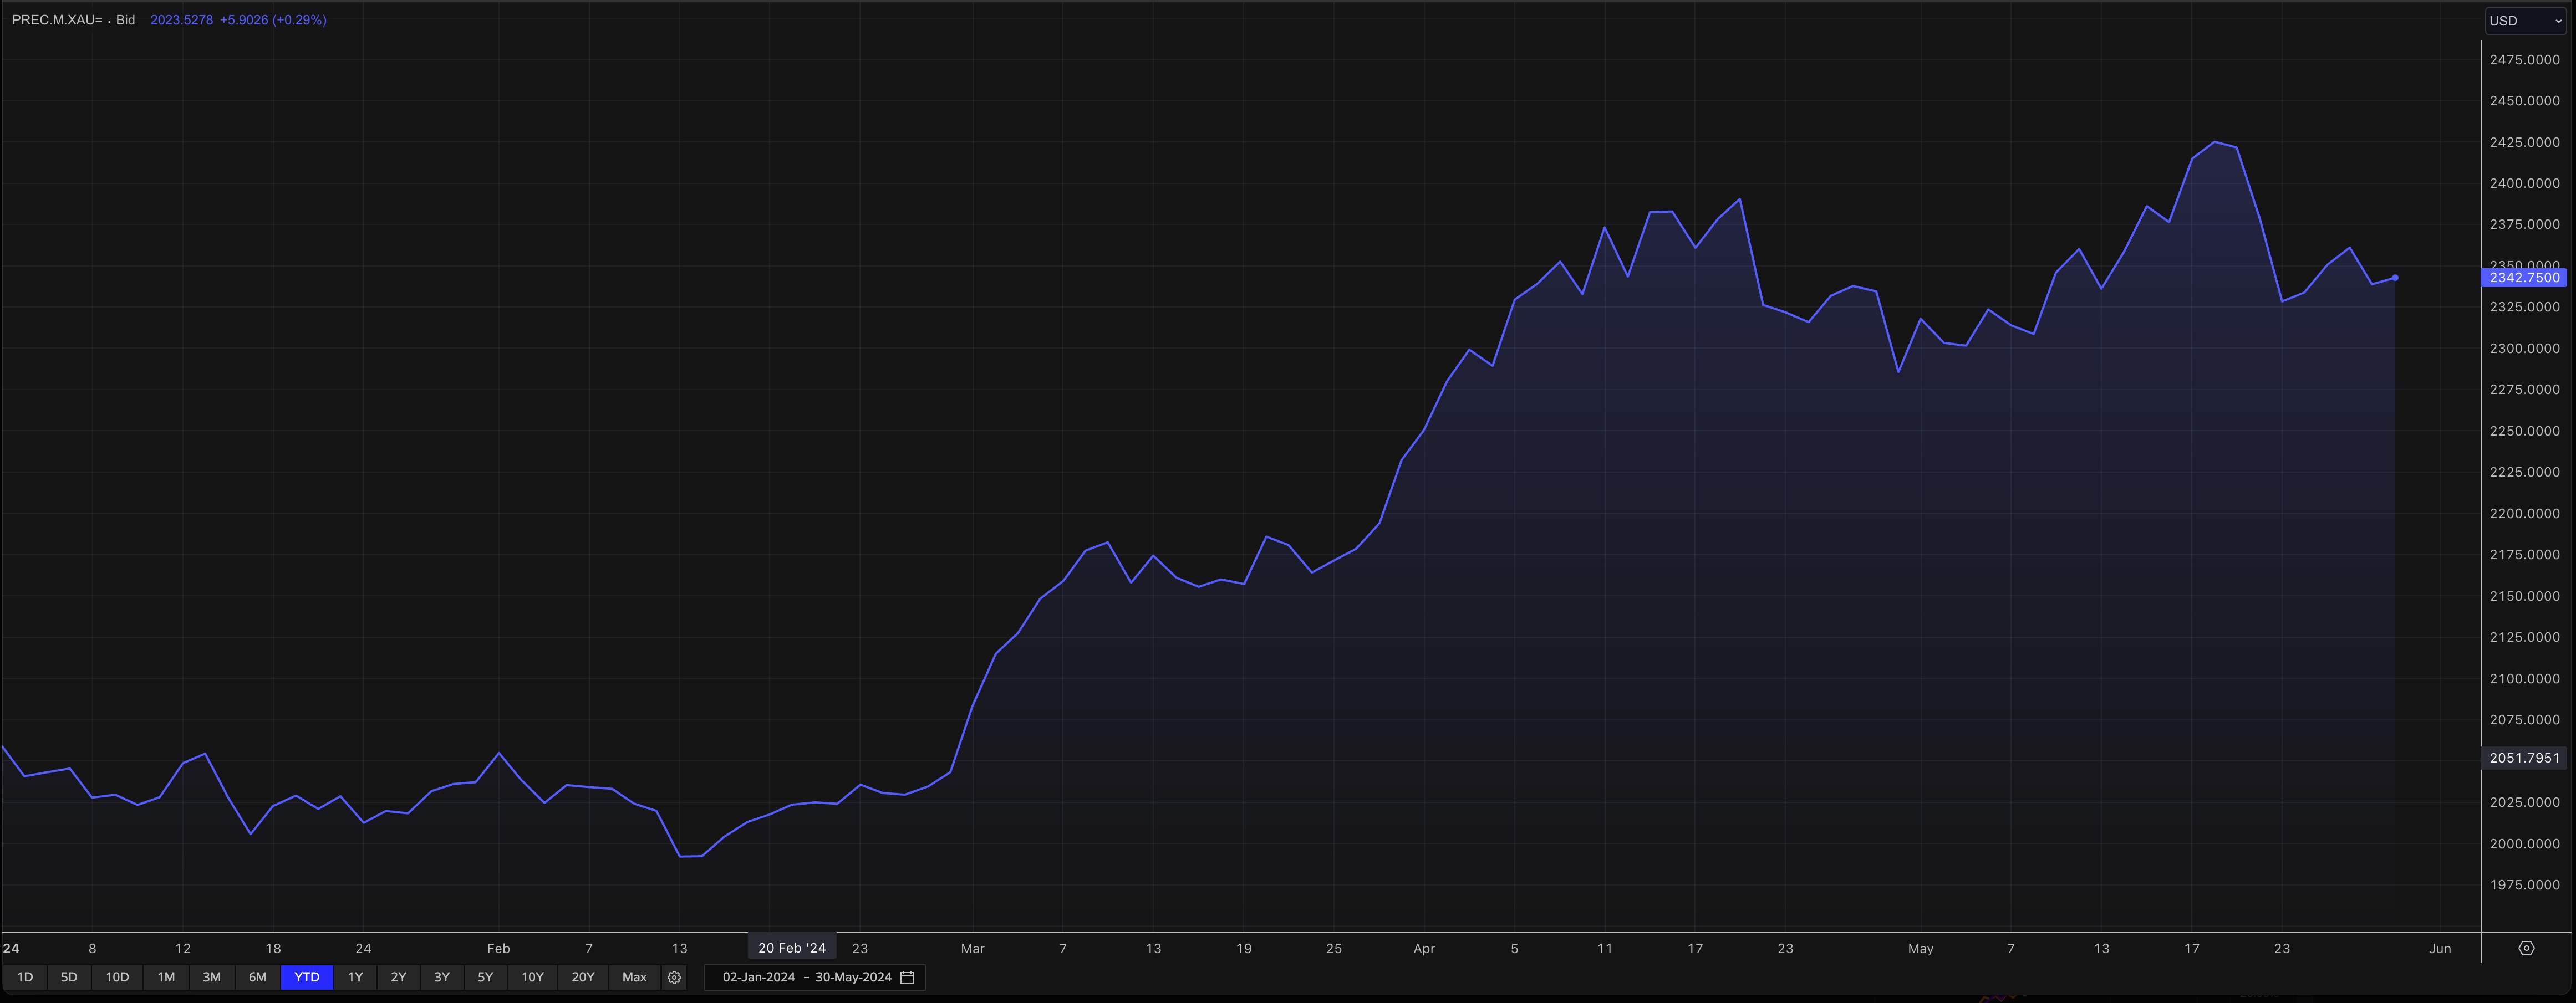
Task: Choose the 10D range button
Action: (117, 977)
